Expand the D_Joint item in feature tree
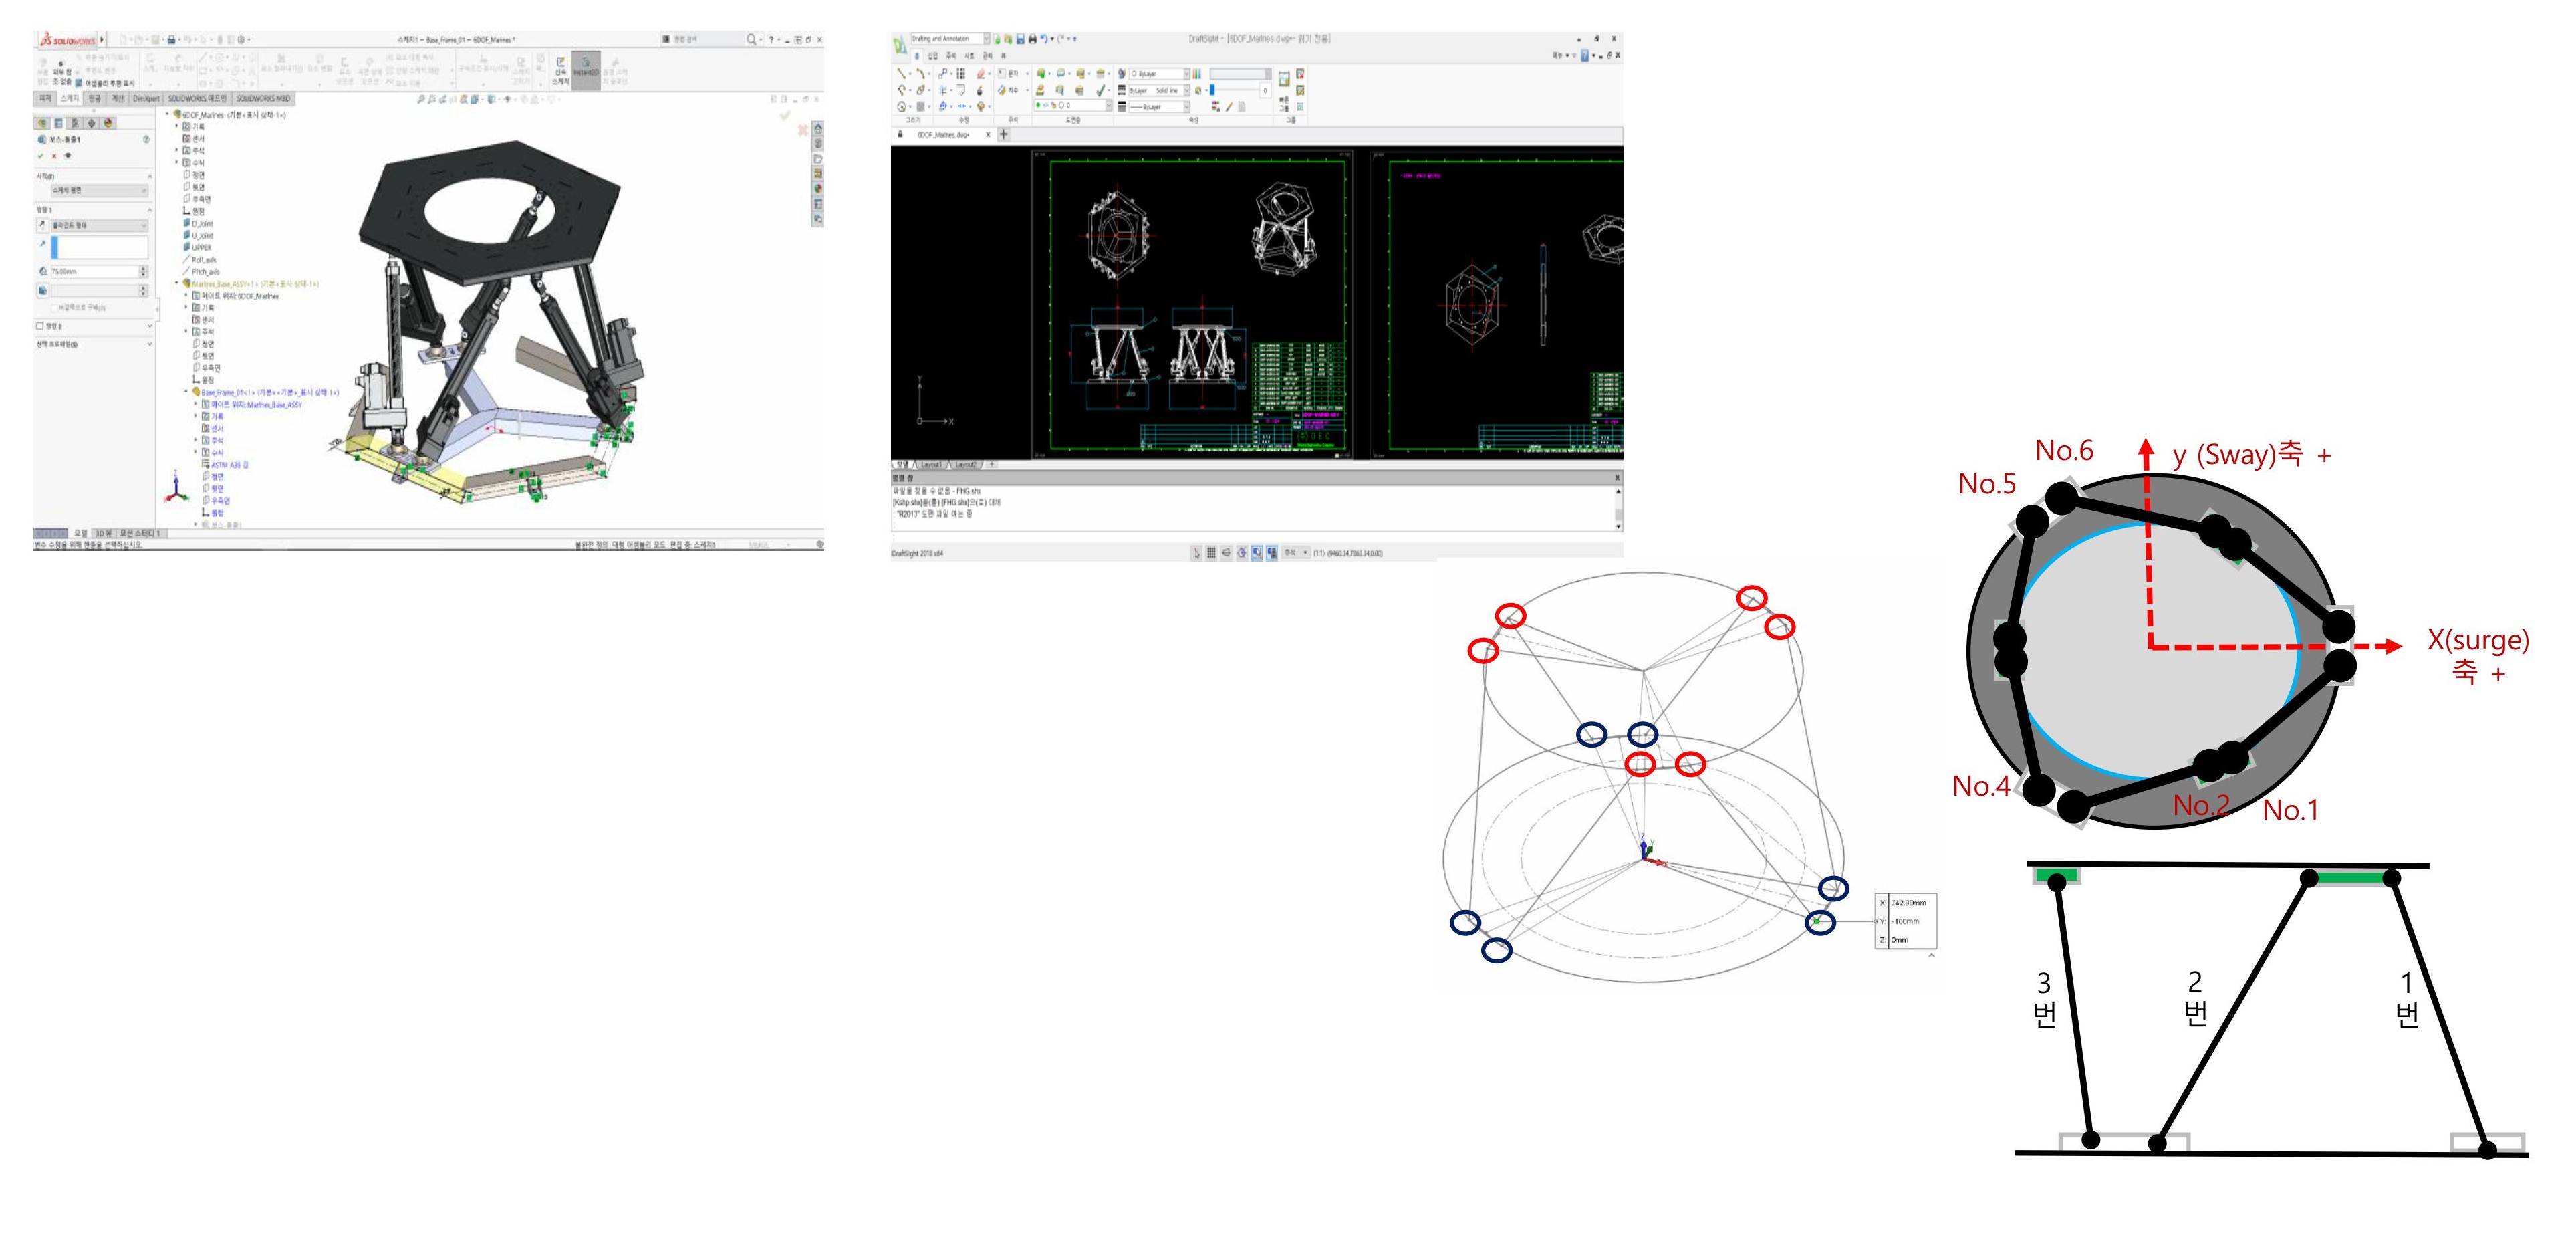Viewport: 2576px width, 1255px height. point(201,223)
